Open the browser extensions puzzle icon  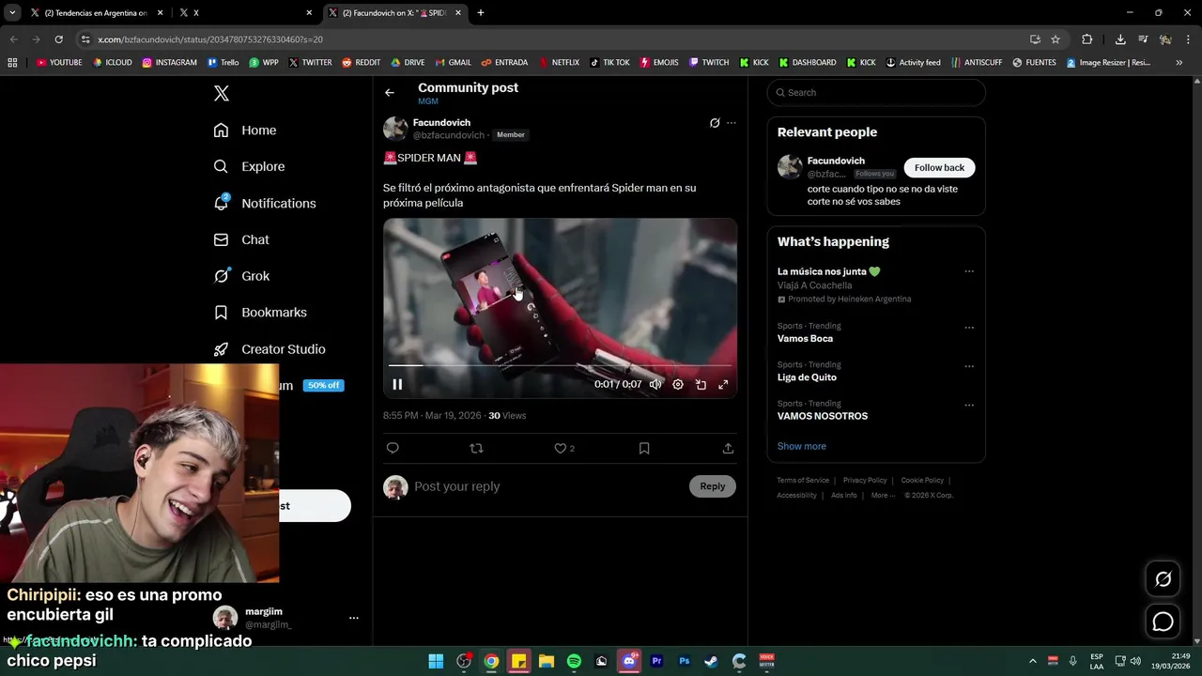pos(1086,39)
